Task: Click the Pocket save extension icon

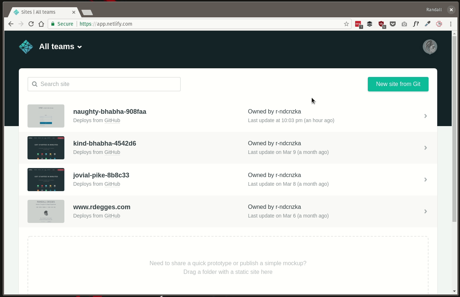Action: (x=393, y=24)
